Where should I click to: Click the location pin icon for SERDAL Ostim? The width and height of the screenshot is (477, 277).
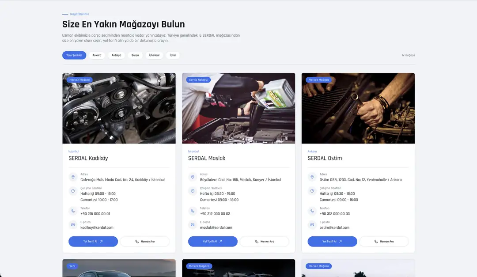coord(312,177)
